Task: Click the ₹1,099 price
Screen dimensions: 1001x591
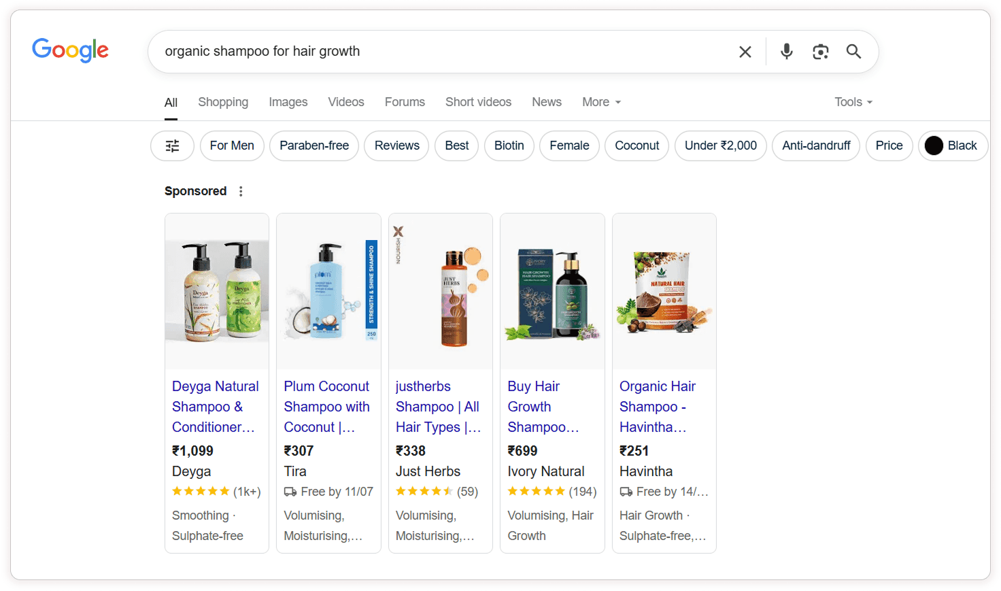Action: tap(192, 451)
